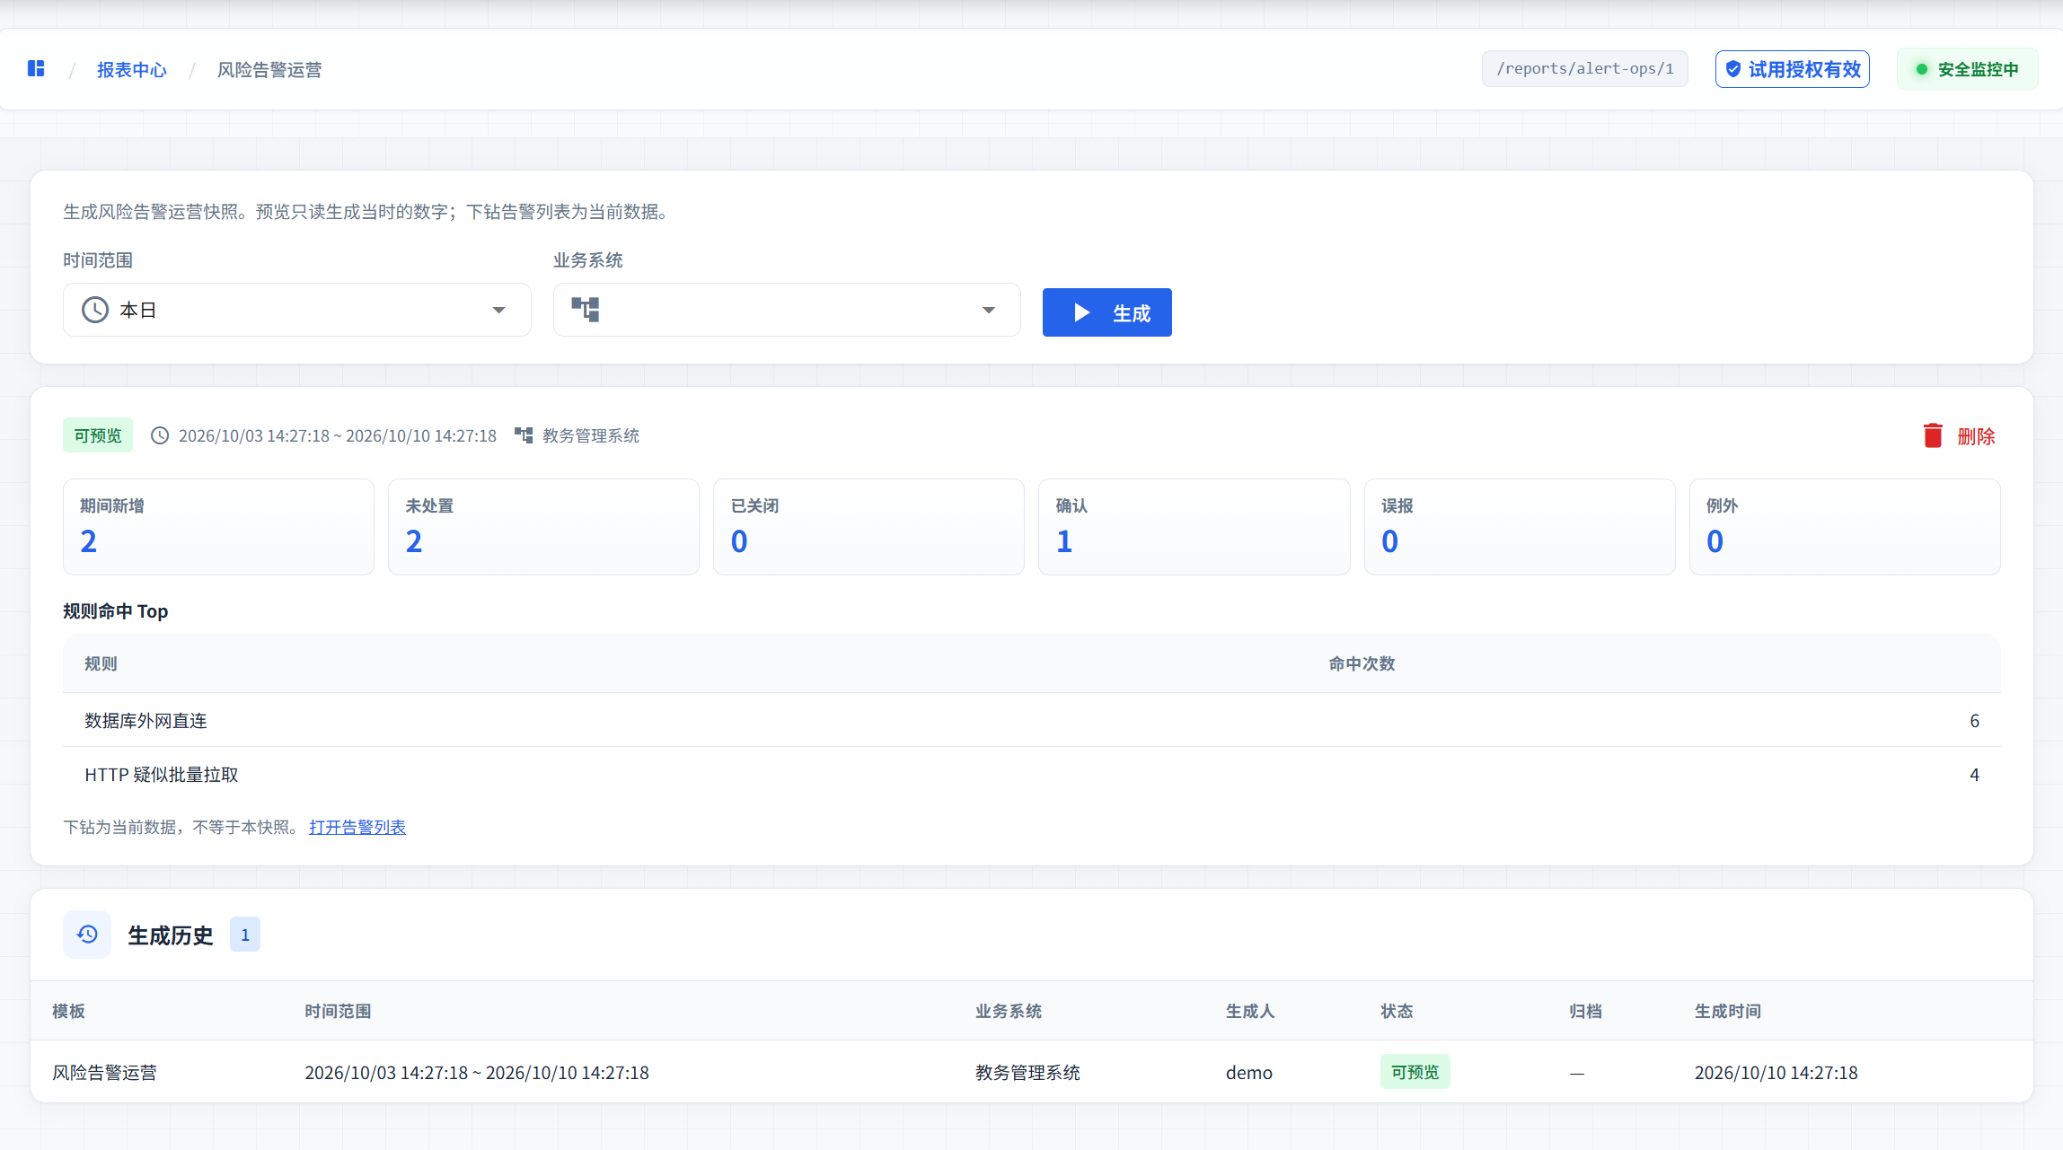
Task: Click the shield icon in license badge
Action: click(1733, 69)
